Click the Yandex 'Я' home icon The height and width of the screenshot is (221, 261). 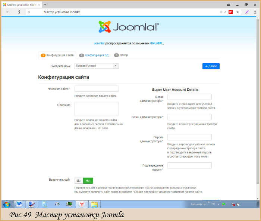coord(19,12)
